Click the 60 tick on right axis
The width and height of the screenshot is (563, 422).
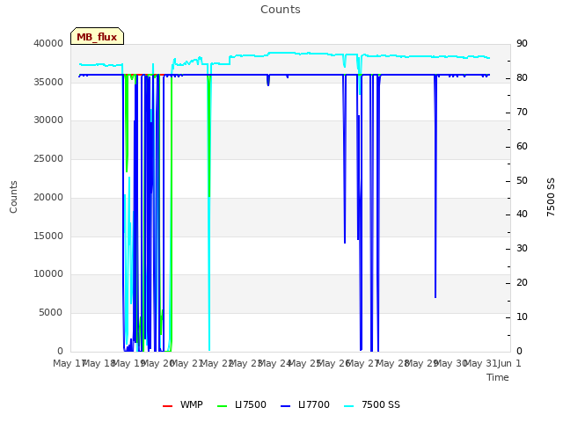pyautogui.click(x=522, y=146)
